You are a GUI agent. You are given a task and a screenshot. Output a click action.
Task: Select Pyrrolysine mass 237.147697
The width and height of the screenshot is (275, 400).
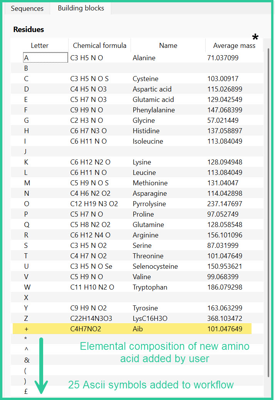click(225, 204)
